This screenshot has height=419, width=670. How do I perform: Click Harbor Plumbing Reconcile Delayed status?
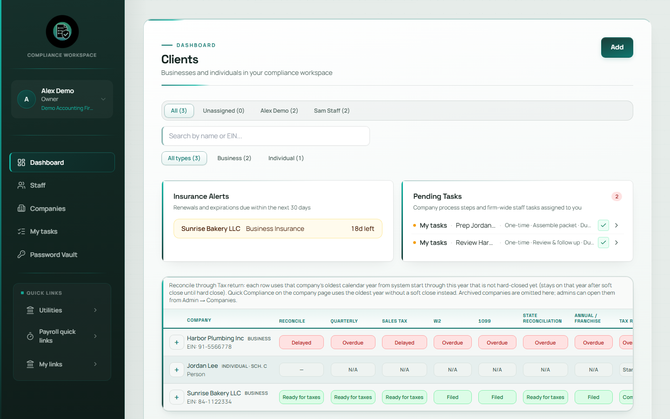301,343
